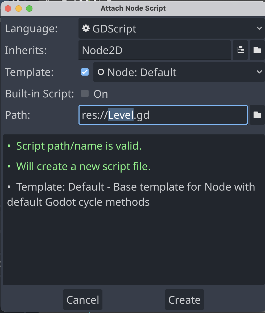Image resolution: width=265 pixels, height=313 pixels.
Task: Click the Template: label
Action: [x=29, y=72]
